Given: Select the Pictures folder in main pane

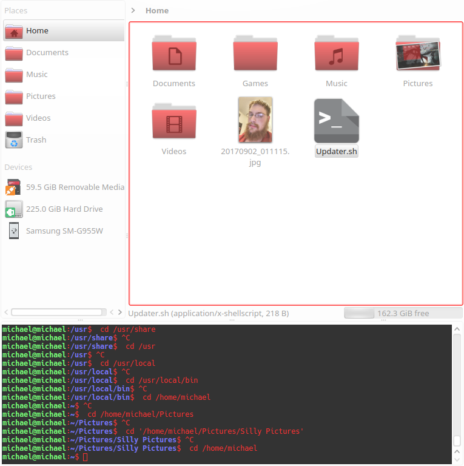Looking at the screenshot, I should pyautogui.click(x=418, y=53).
